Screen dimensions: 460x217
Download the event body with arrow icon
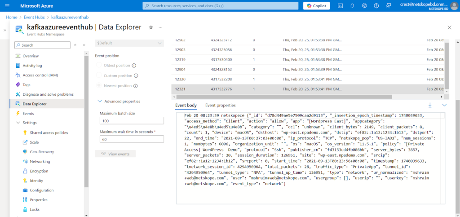pyautogui.click(x=430, y=105)
